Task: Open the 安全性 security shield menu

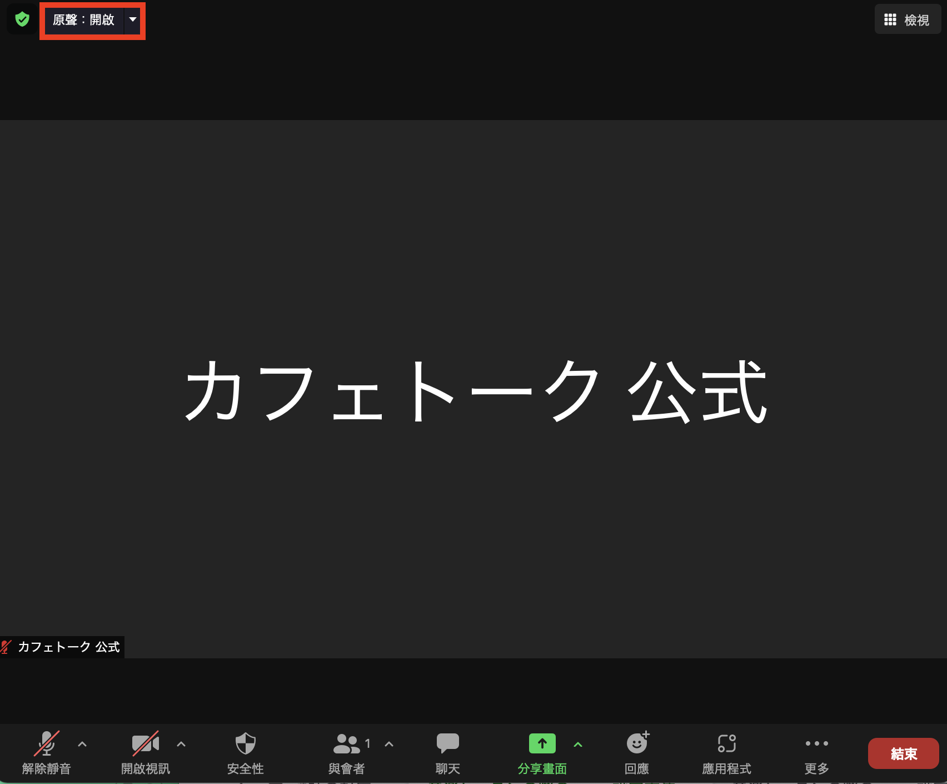Action: point(246,753)
